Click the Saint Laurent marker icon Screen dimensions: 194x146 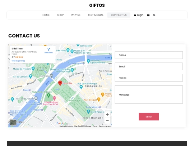[78, 45]
